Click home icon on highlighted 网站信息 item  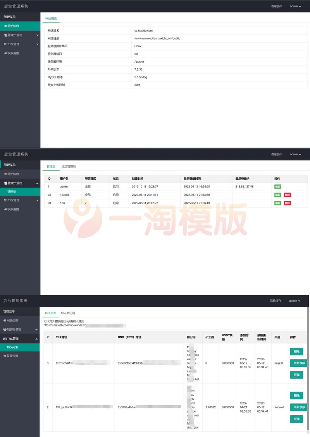5,26
